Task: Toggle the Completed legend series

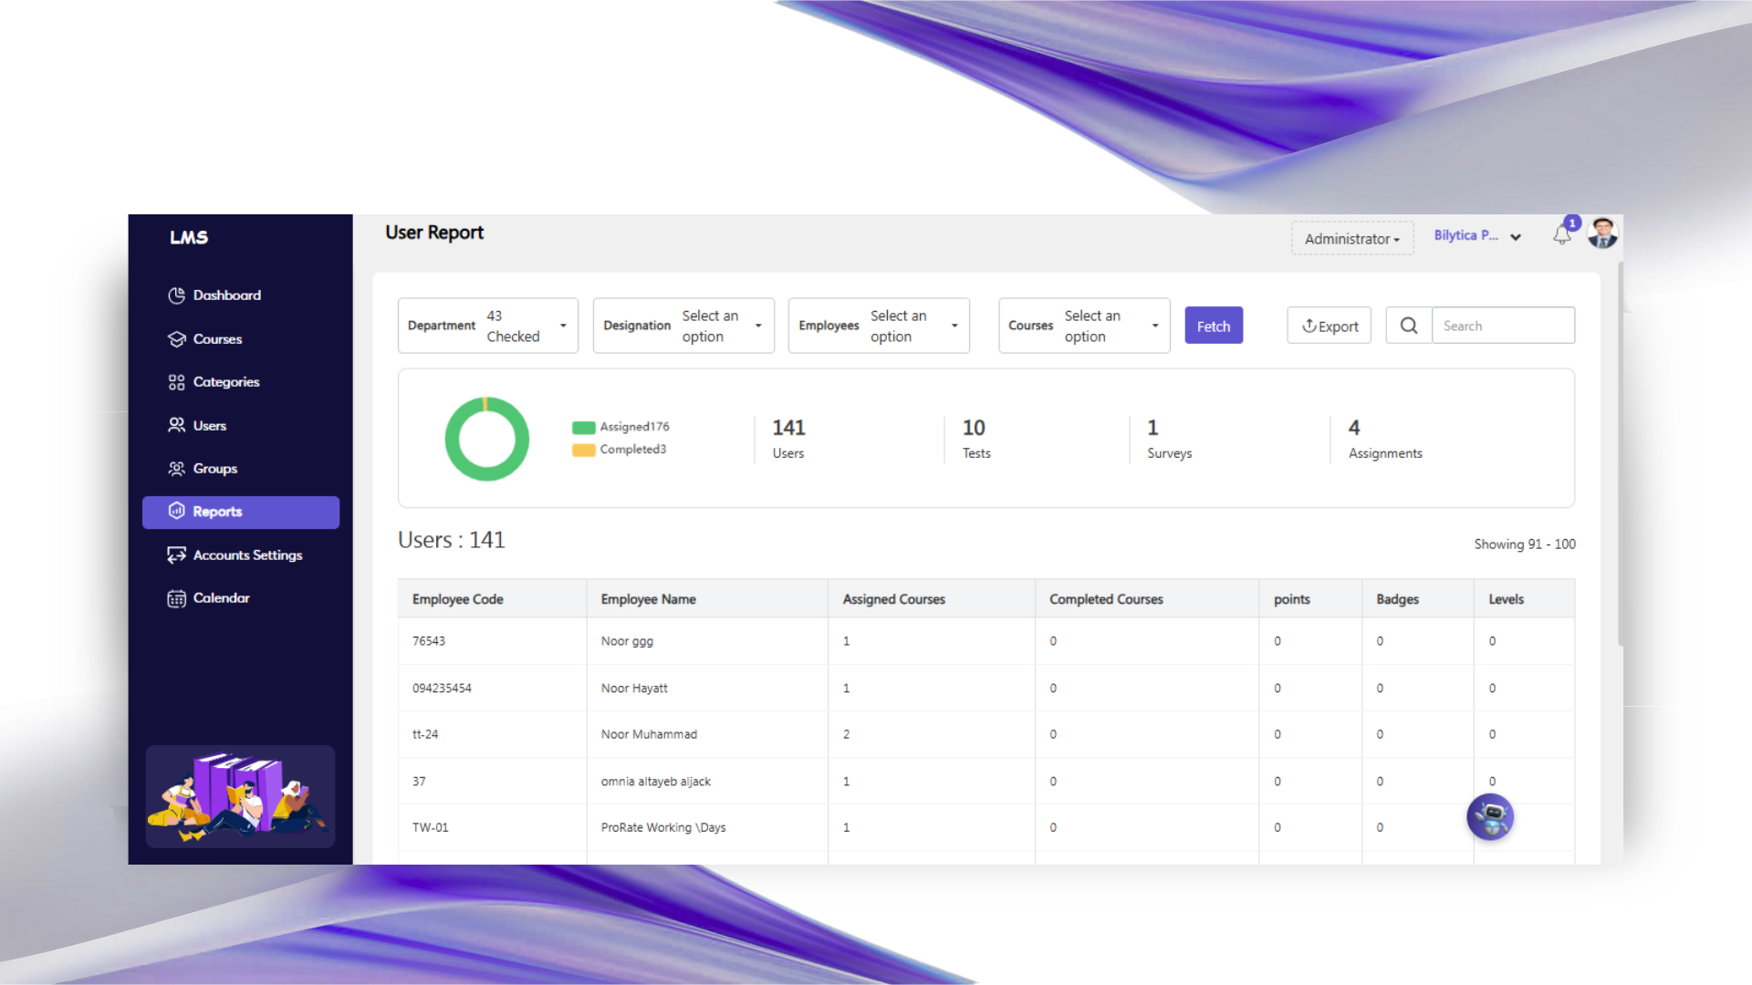Action: (620, 450)
